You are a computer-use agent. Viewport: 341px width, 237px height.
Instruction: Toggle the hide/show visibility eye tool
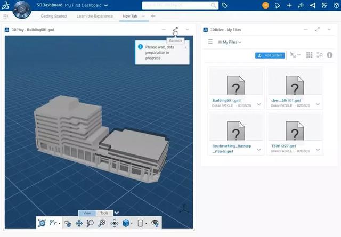tap(155, 223)
